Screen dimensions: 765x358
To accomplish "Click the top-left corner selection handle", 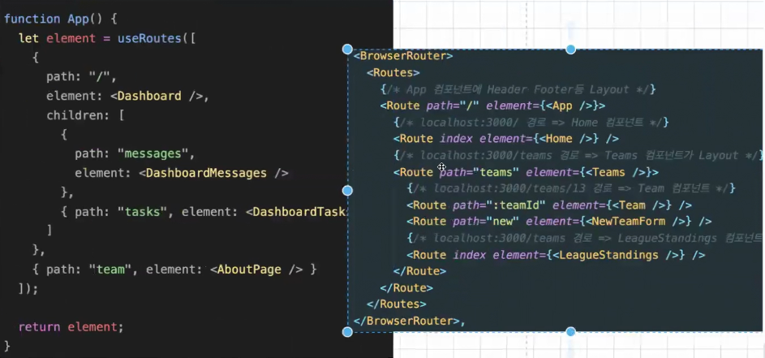I will tap(347, 49).
